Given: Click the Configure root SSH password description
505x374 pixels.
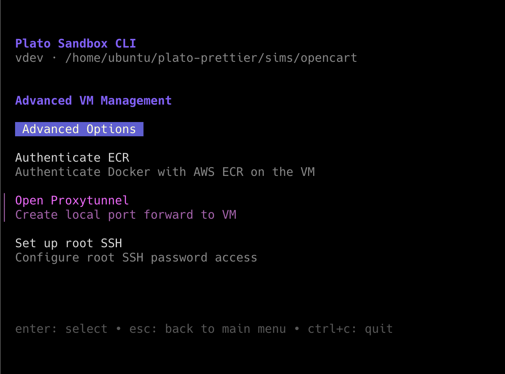Looking at the screenshot, I should 136,257.
